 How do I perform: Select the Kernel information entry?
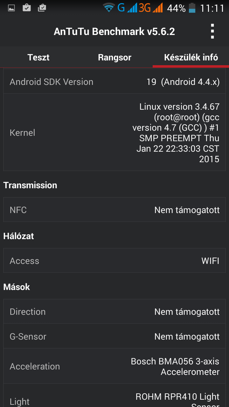click(x=114, y=133)
